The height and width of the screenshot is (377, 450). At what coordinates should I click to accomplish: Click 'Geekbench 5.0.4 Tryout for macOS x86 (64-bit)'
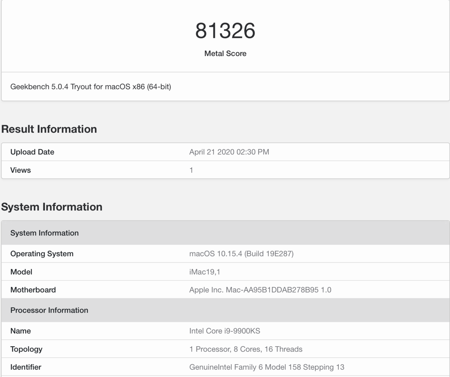pyautogui.click(x=91, y=87)
